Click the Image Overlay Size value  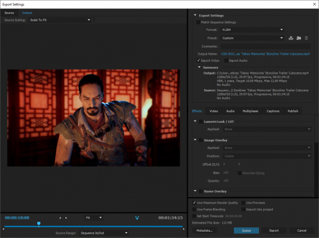tap(226, 173)
